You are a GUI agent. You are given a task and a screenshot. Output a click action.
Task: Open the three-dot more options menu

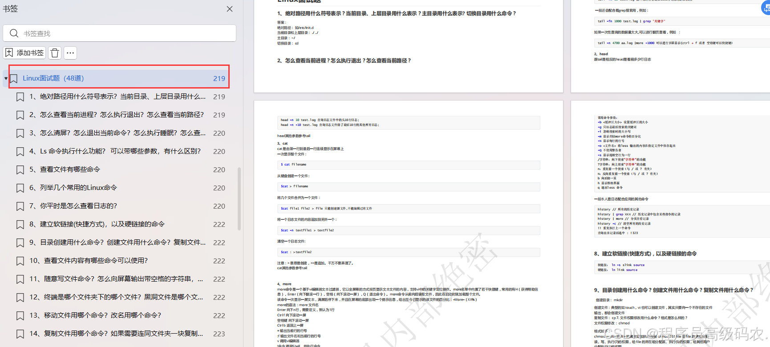70,53
